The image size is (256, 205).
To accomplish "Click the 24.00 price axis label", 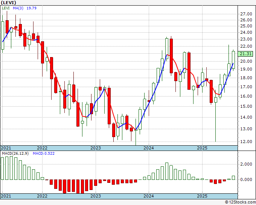I will [246, 32].
